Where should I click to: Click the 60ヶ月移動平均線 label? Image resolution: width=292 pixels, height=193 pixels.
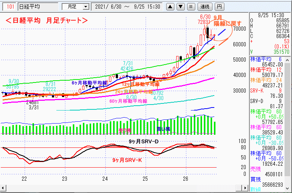click(128, 101)
